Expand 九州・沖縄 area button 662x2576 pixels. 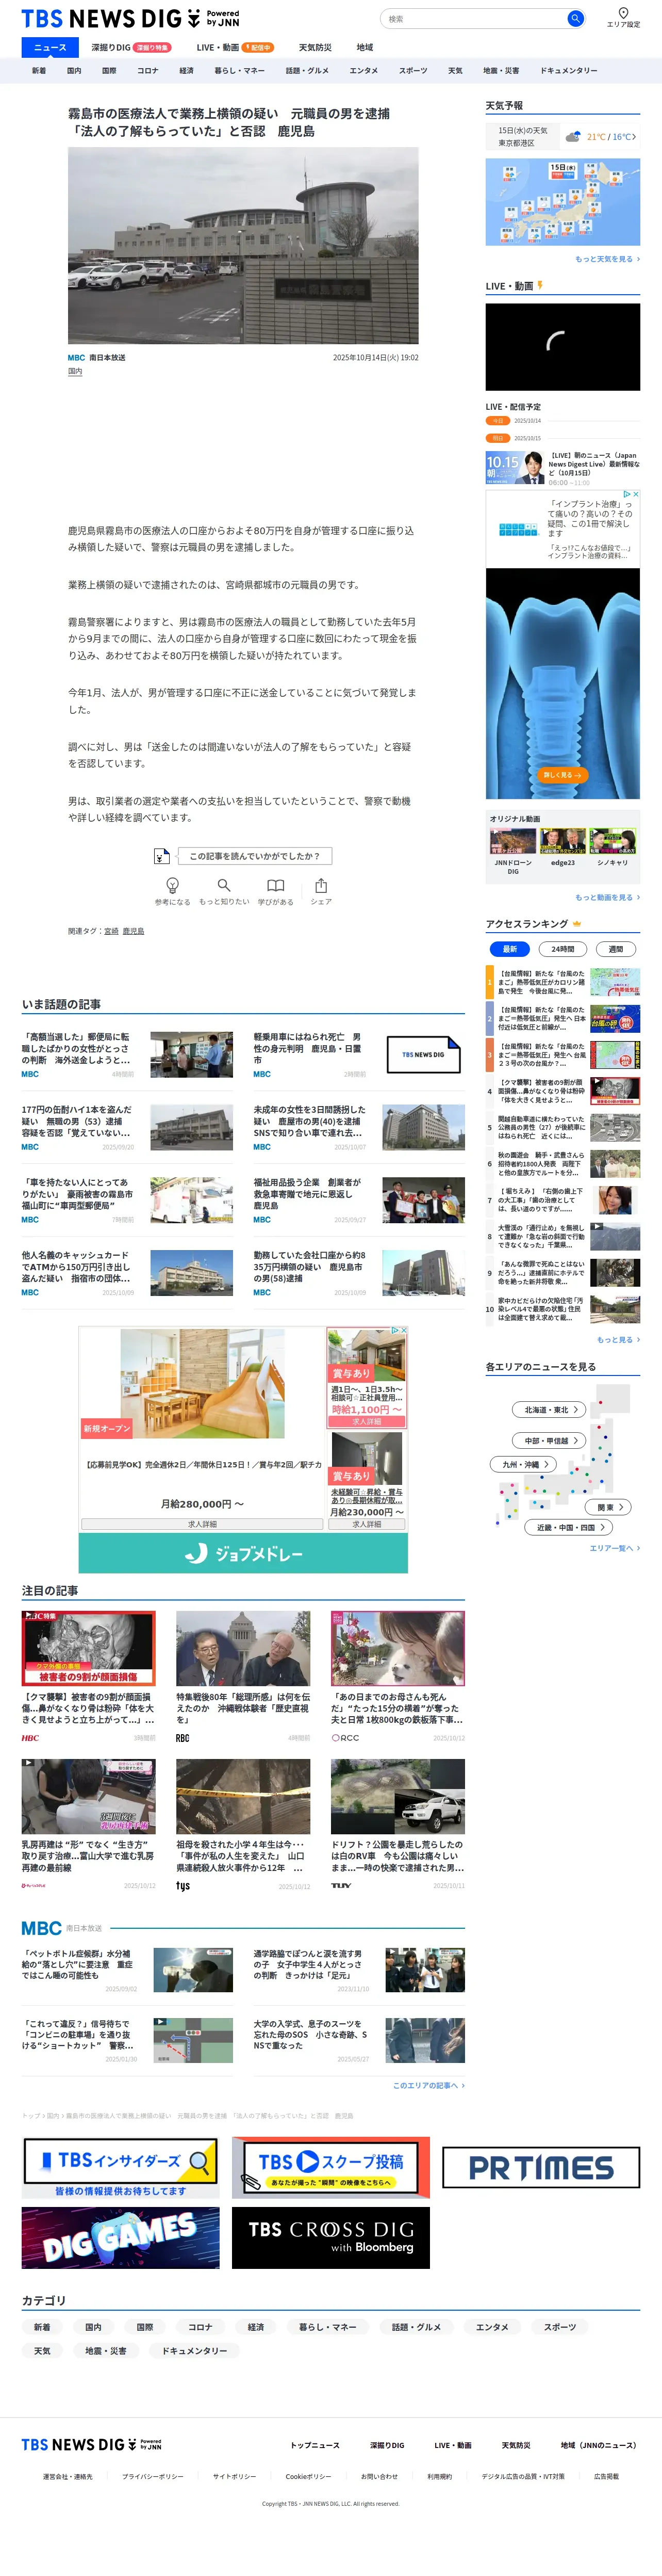point(524,1464)
